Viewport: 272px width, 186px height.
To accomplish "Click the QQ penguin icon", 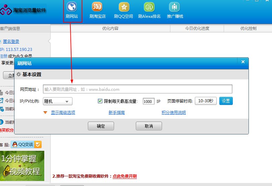I will pyautogui.click(x=15, y=144).
